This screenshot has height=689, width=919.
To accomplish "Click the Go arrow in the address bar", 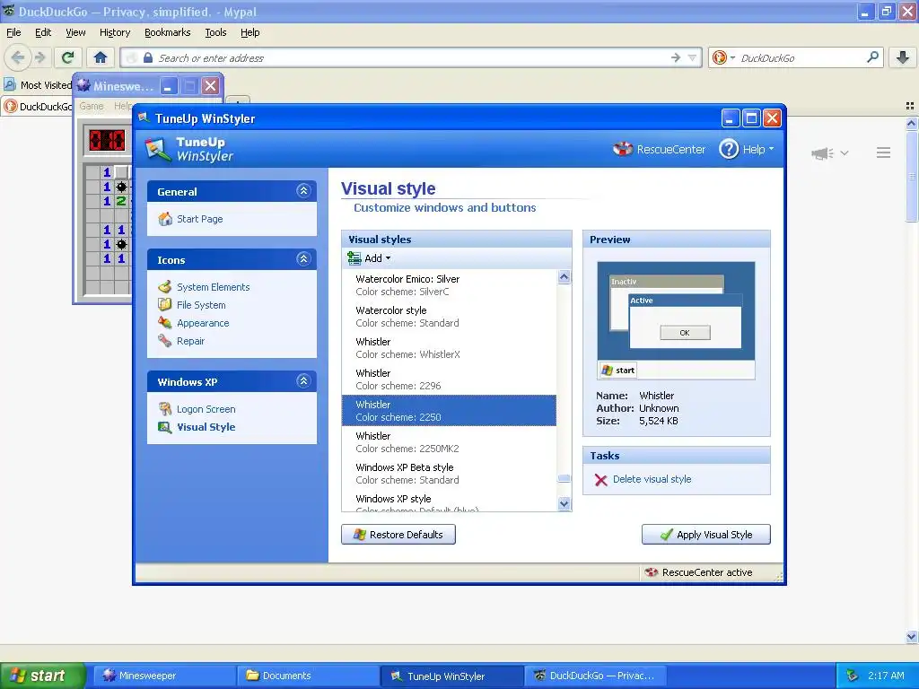I will click(x=676, y=57).
